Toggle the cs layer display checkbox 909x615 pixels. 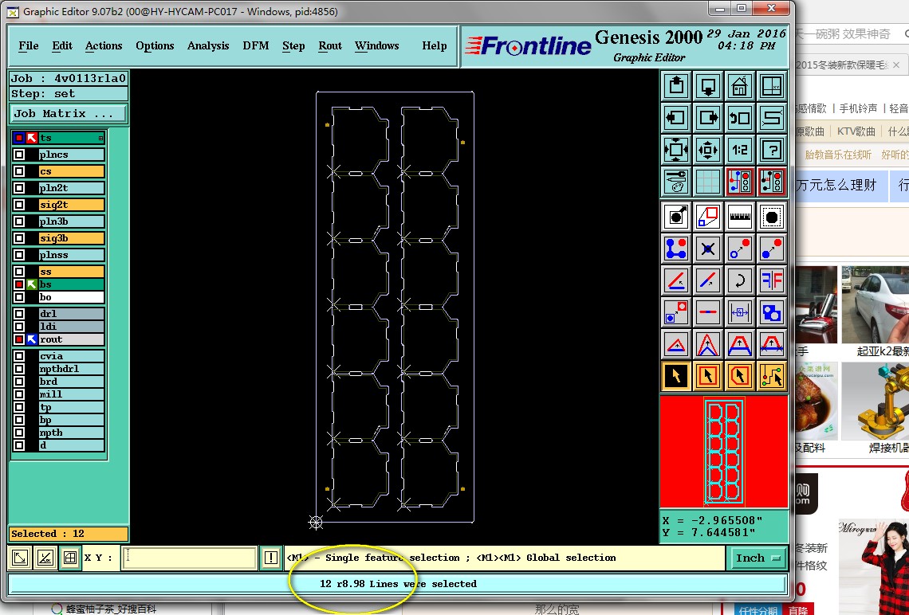point(19,171)
